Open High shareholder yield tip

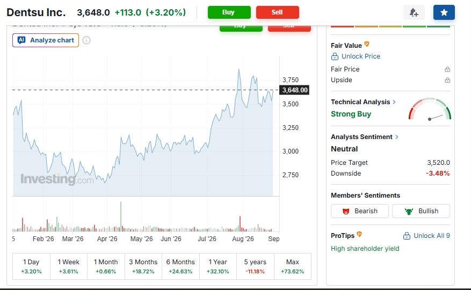[365, 249]
